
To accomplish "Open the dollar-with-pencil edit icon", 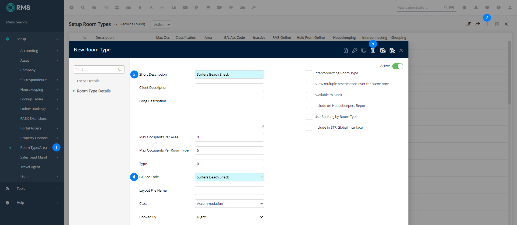I will click(220, 8).
